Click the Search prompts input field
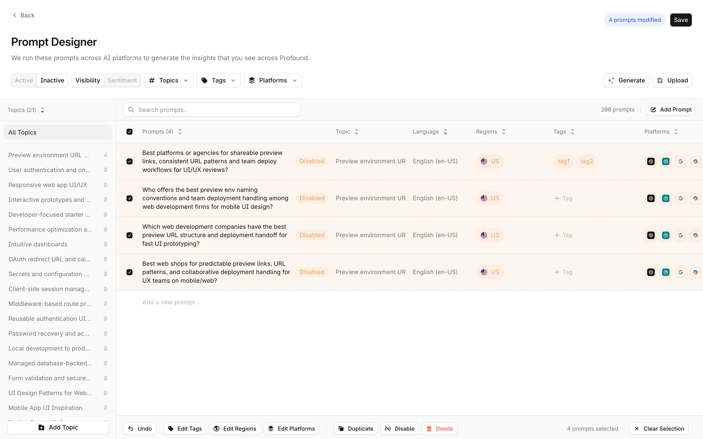The image size is (703, 439). tap(212, 110)
